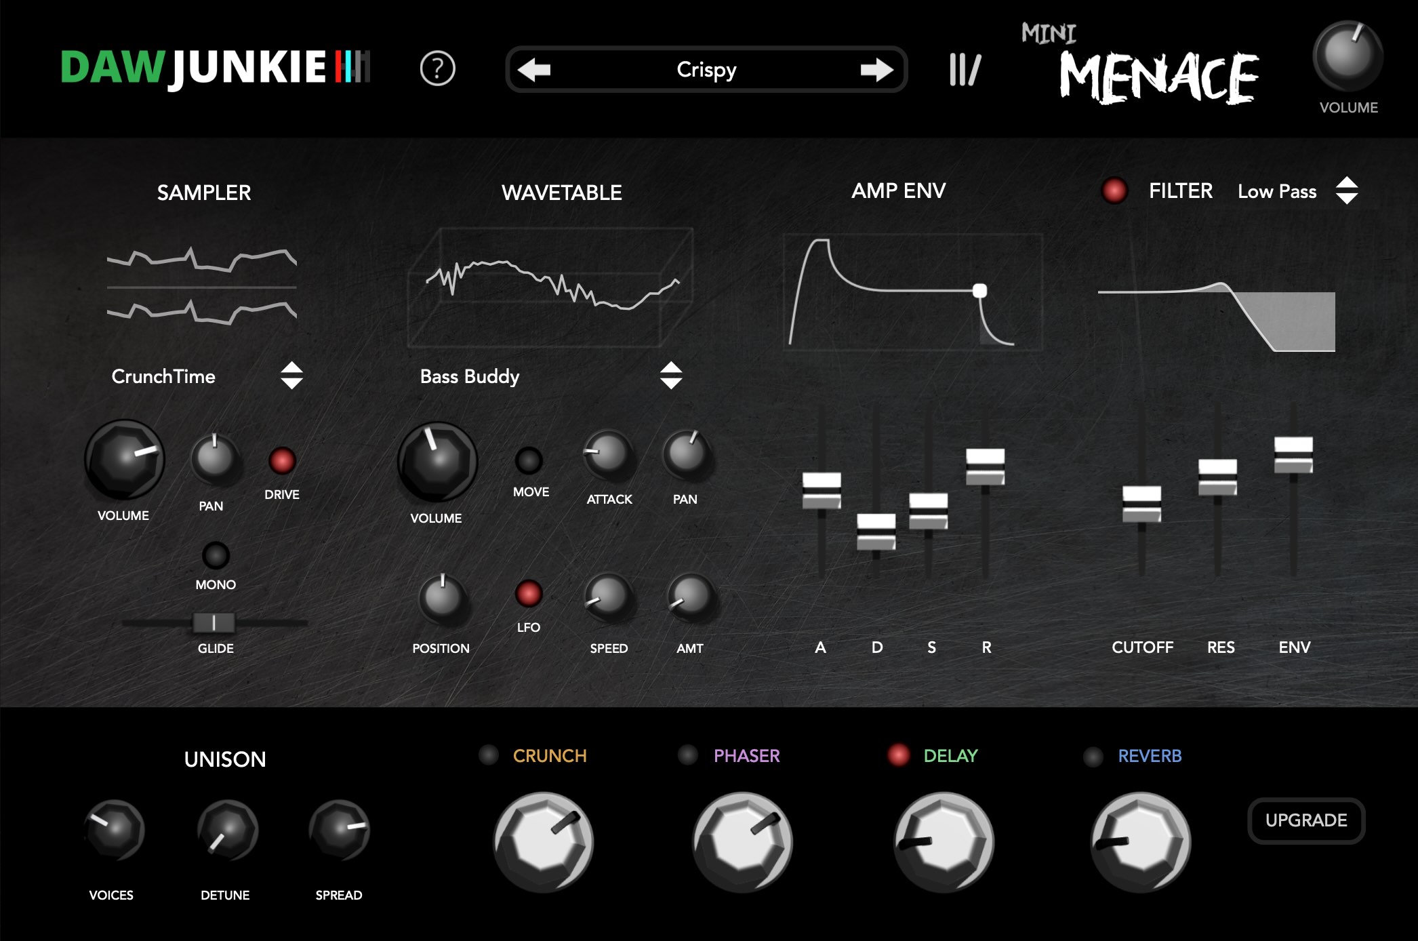Open the help question mark icon
This screenshot has height=941, width=1418.
437,68
